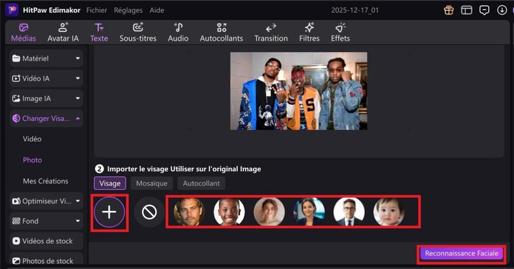The height and width of the screenshot is (269, 514).
Task: Choose the man with glasses face preset
Action: pyautogui.click(x=349, y=212)
